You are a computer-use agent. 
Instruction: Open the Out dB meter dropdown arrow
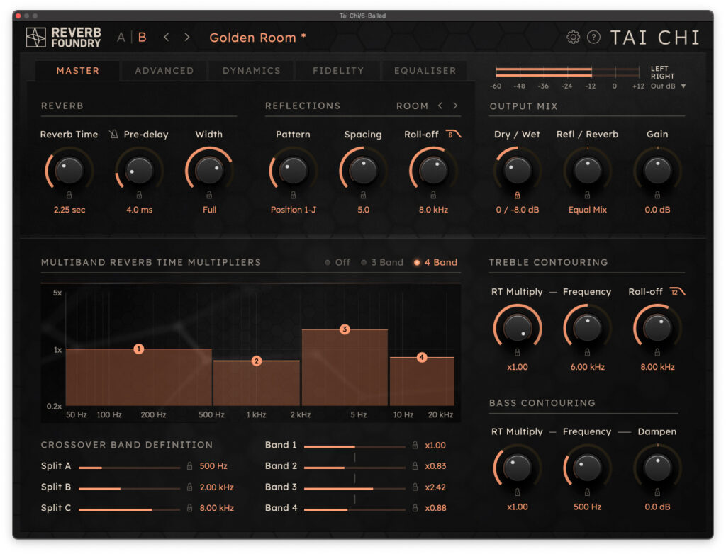pyautogui.click(x=683, y=86)
